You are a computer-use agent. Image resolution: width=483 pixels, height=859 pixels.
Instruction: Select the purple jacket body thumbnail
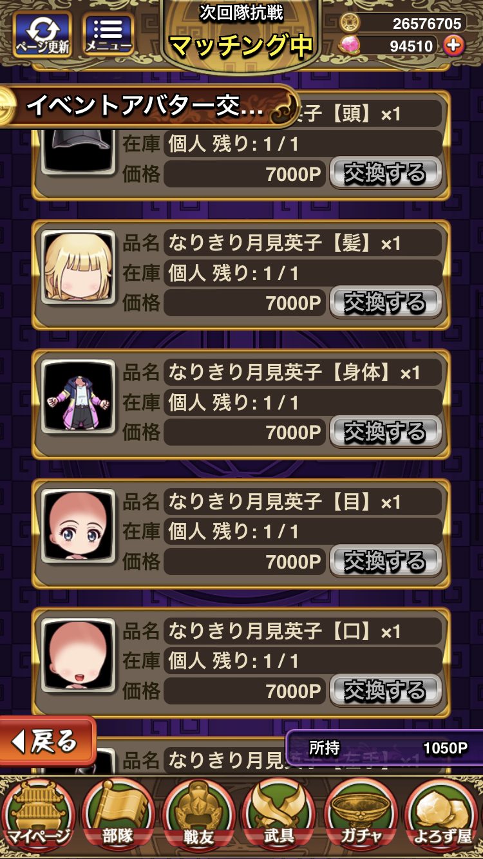pos(79,396)
